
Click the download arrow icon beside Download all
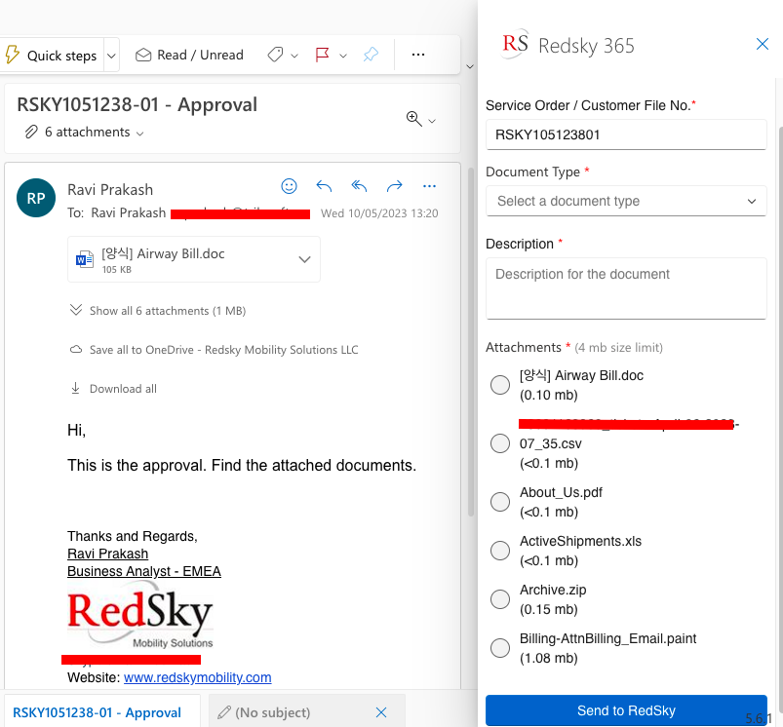click(x=75, y=388)
